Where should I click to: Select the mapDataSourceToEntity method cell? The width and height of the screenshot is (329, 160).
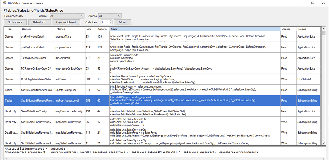70,111
